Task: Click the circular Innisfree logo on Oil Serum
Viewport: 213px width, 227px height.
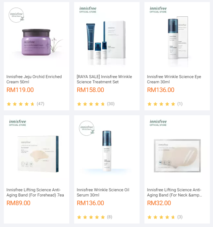Action: point(87,128)
